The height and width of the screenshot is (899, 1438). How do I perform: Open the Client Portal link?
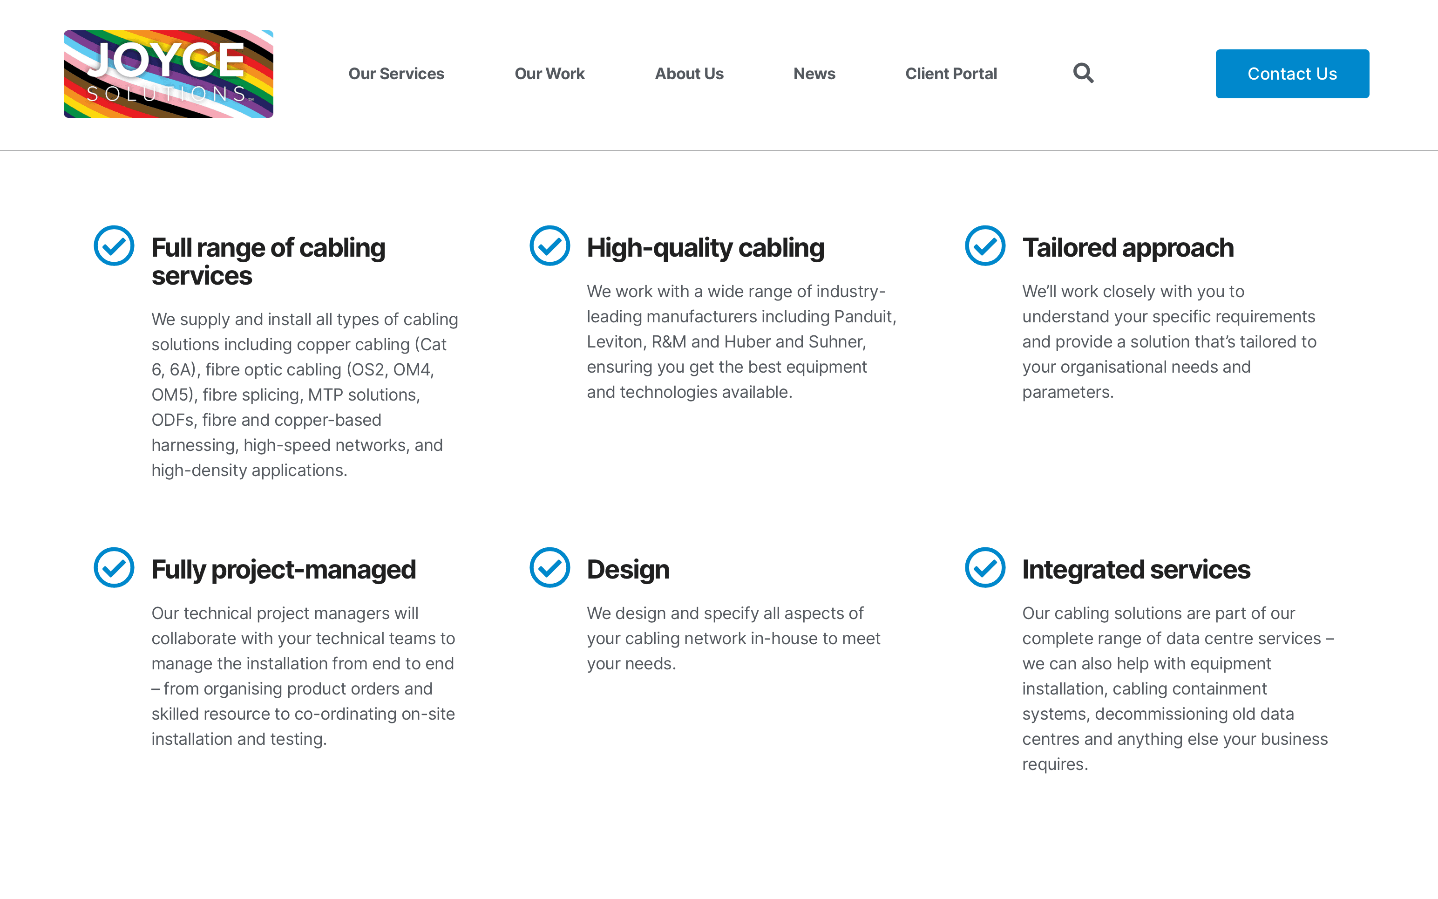click(951, 74)
